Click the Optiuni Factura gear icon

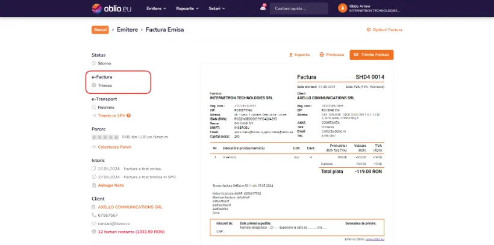369,29
